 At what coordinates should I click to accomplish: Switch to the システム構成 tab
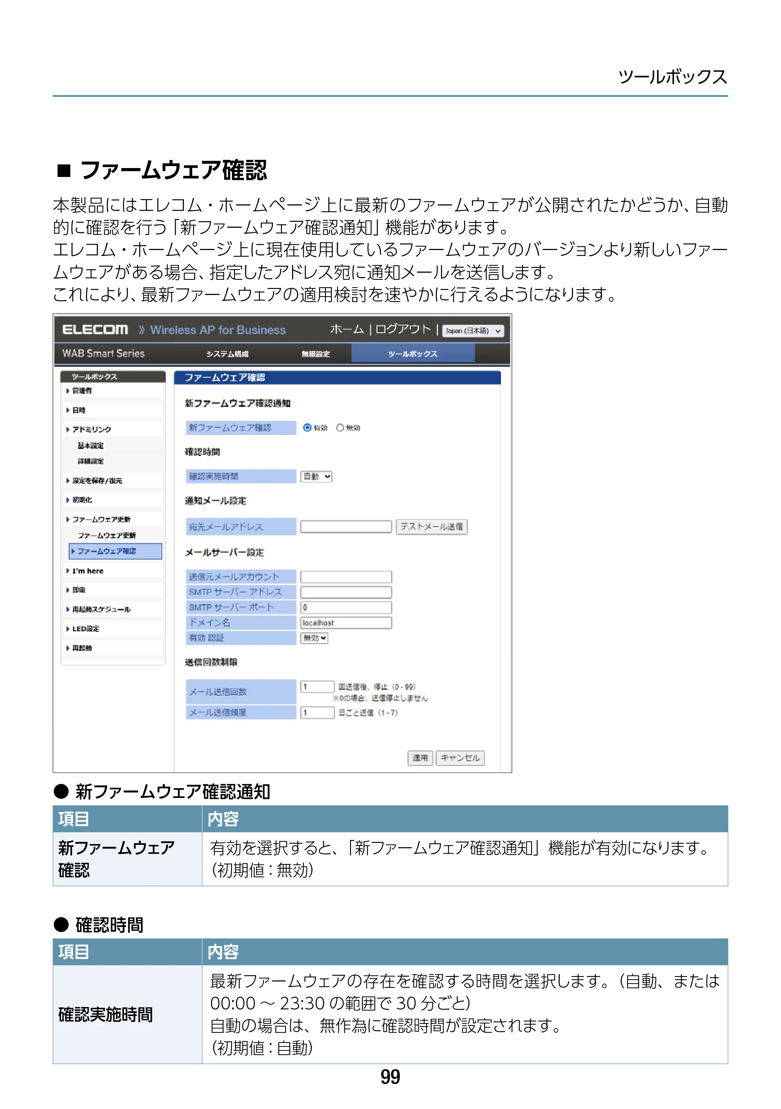(x=227, y=354)
